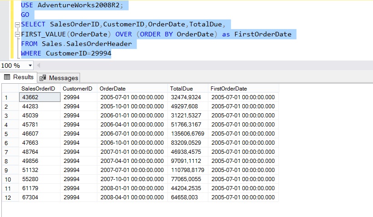Click the Messages tab icon
373x217 pixels.
click(43, 78)
